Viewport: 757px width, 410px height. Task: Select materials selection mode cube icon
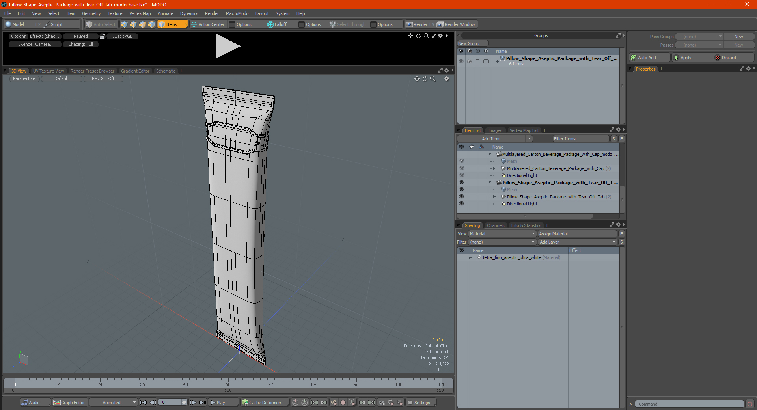pos(151,24)
